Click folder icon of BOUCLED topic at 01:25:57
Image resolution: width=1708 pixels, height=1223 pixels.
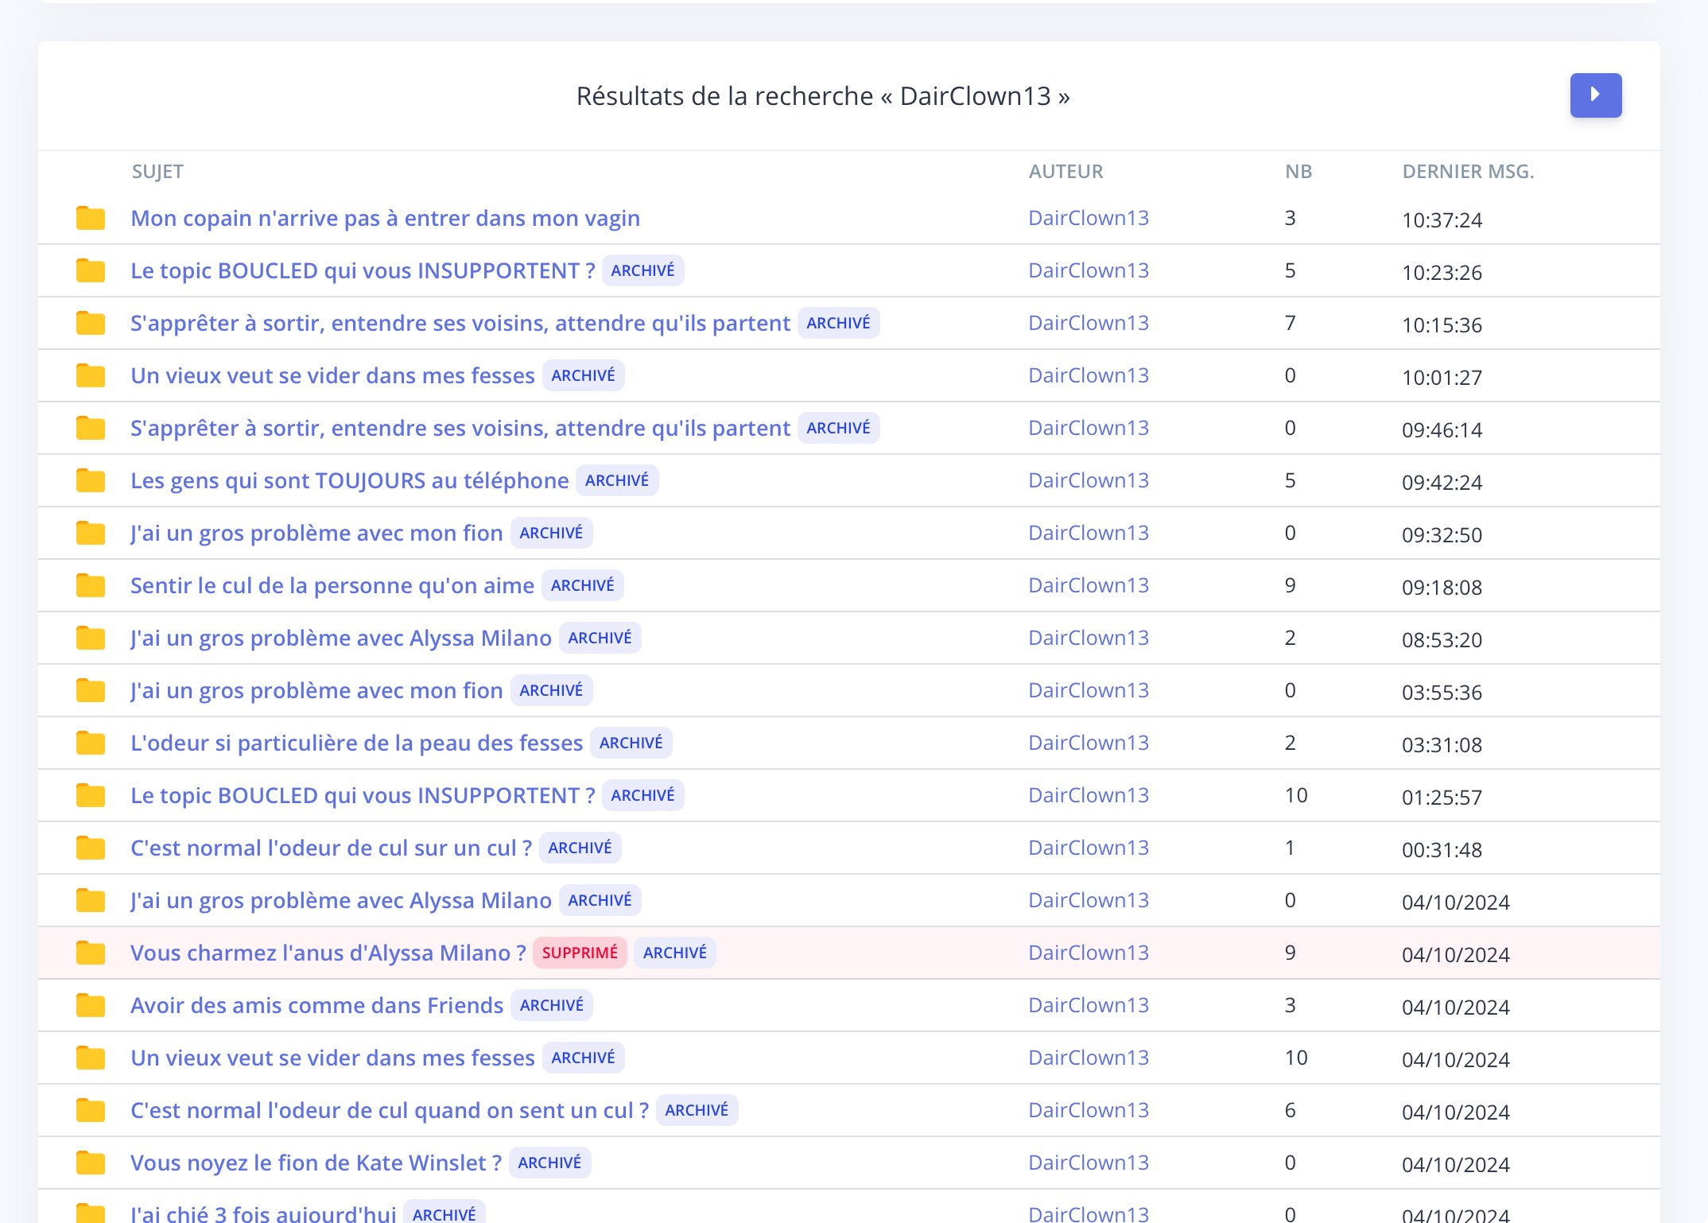click(x=91, y=795)
